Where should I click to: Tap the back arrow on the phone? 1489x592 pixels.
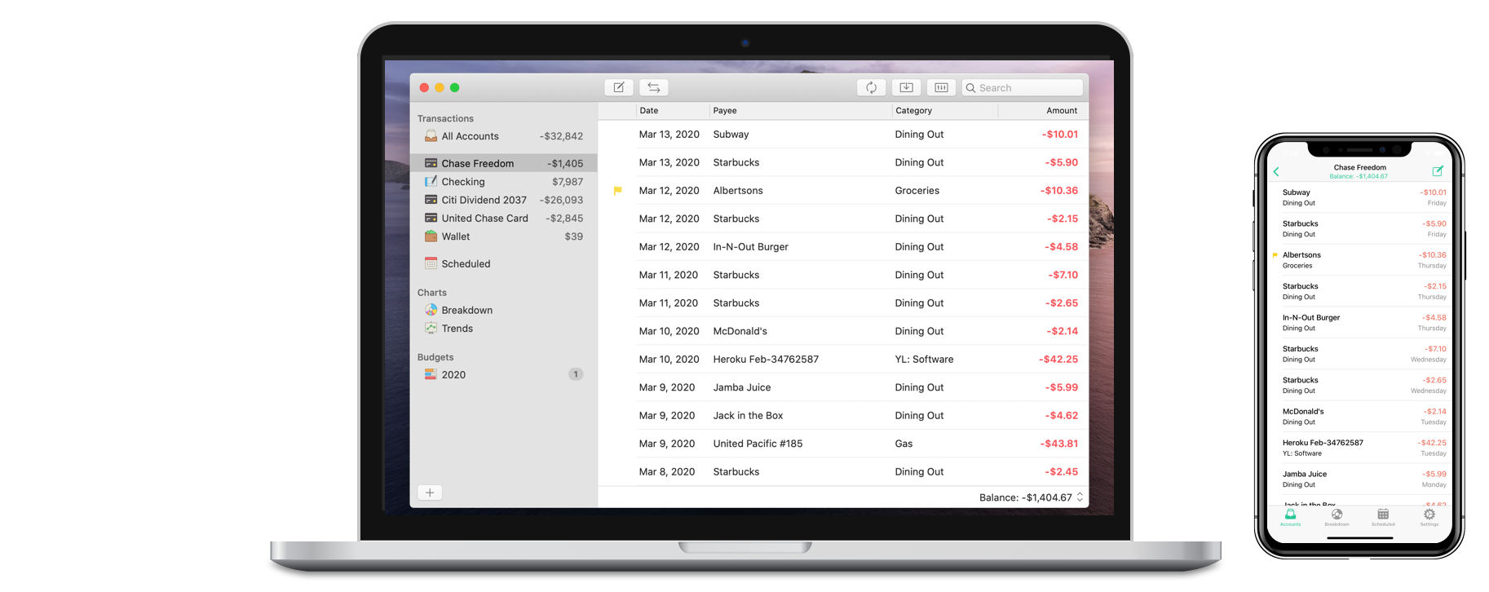click(x=1276, y=171)
